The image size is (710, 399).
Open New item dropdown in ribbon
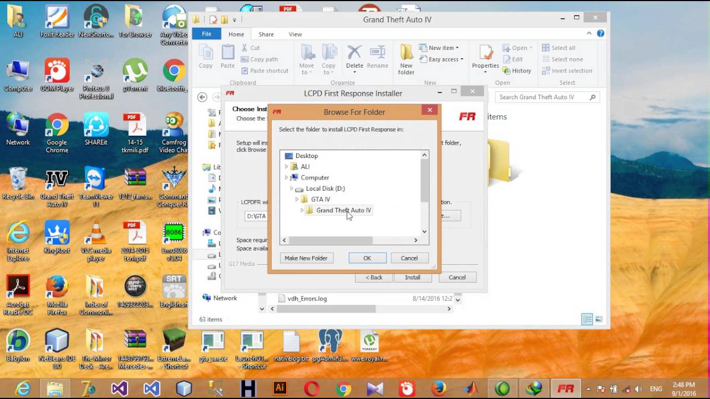[439, 48]
